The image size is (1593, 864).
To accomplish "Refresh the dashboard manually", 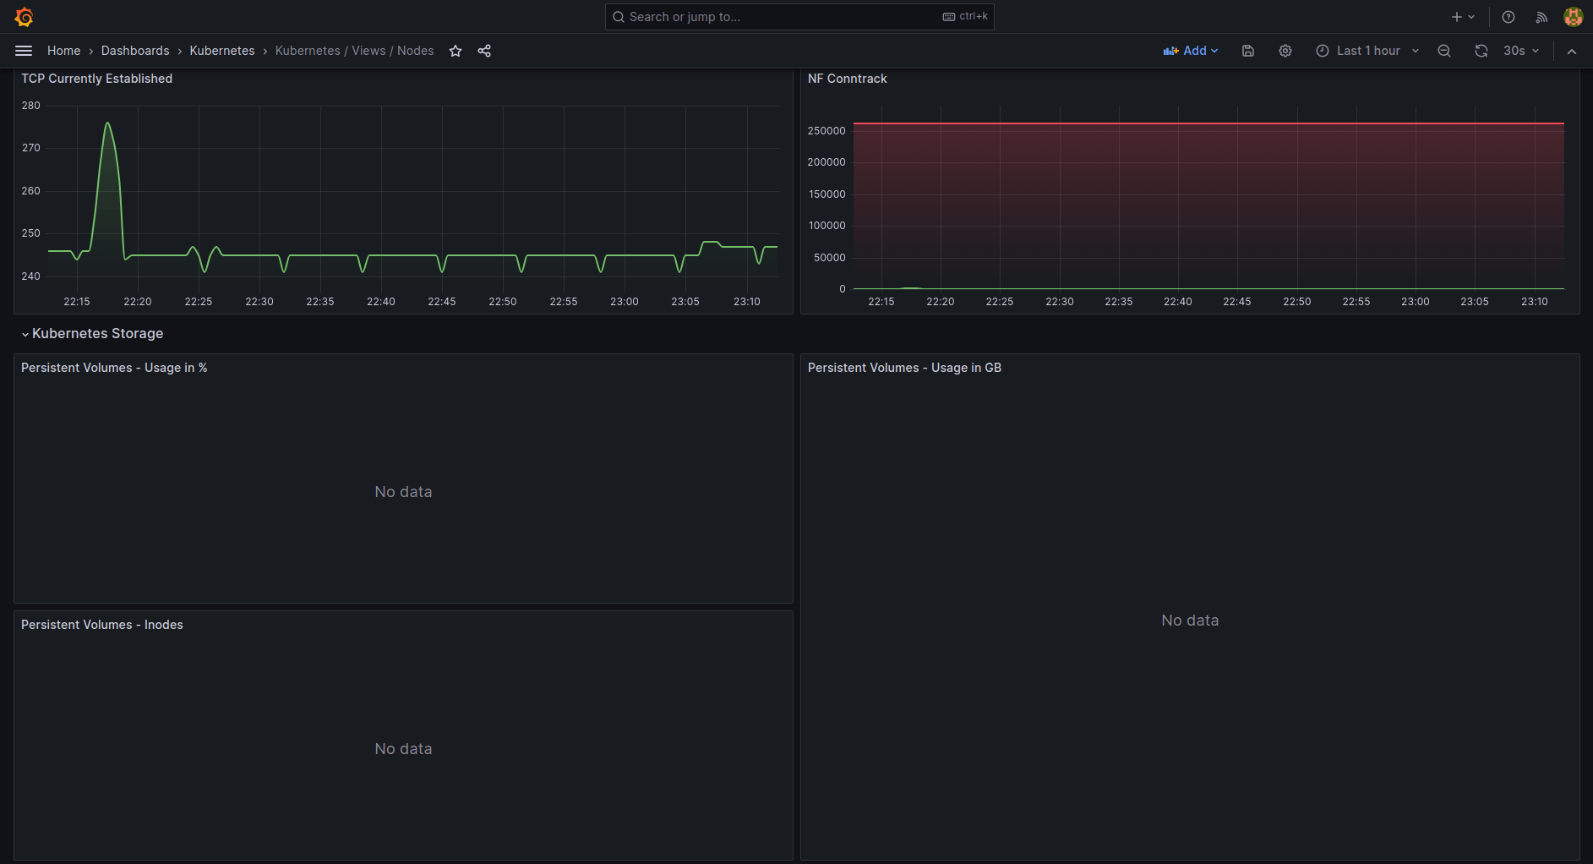I will (x=1481, y=51).
